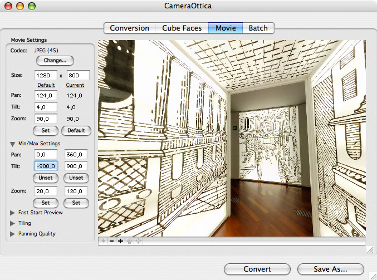Click the minimum Pan field 0,0
This screenshot has height=280, width=377.
46,155
